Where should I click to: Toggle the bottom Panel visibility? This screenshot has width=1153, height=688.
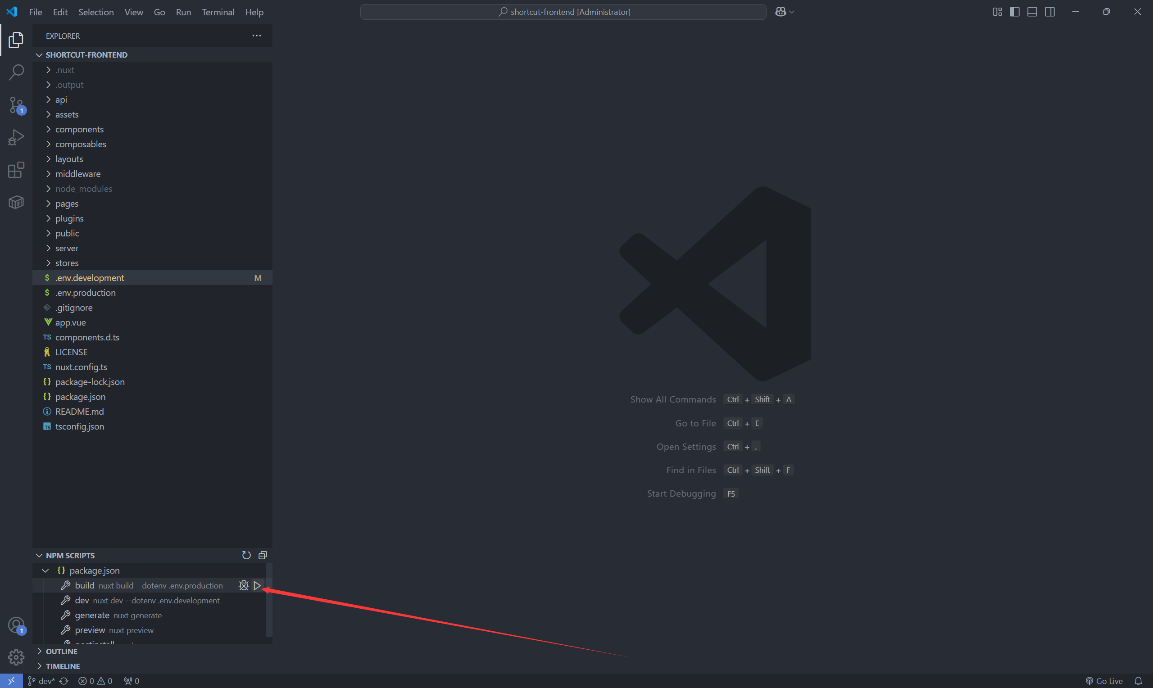[1032, 12]
